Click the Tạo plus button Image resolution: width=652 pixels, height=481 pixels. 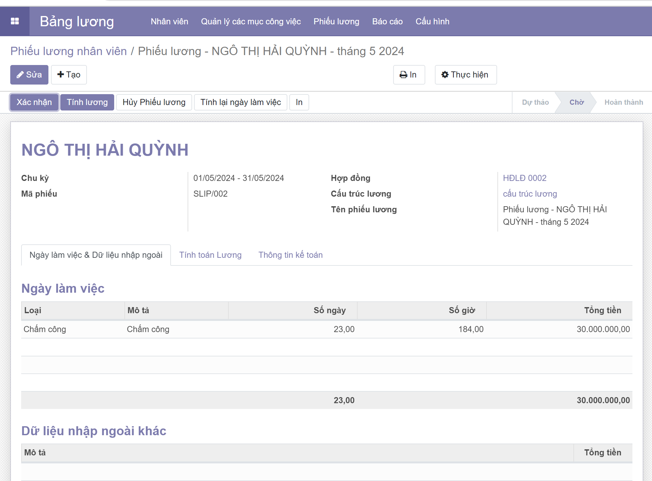(69, 75)
